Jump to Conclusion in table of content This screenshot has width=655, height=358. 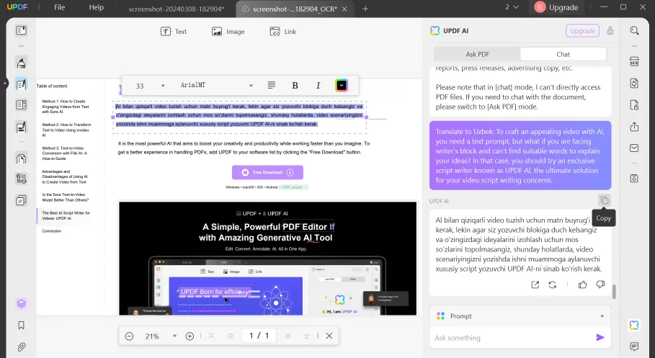pyautogui.click(x=52, y=231)
